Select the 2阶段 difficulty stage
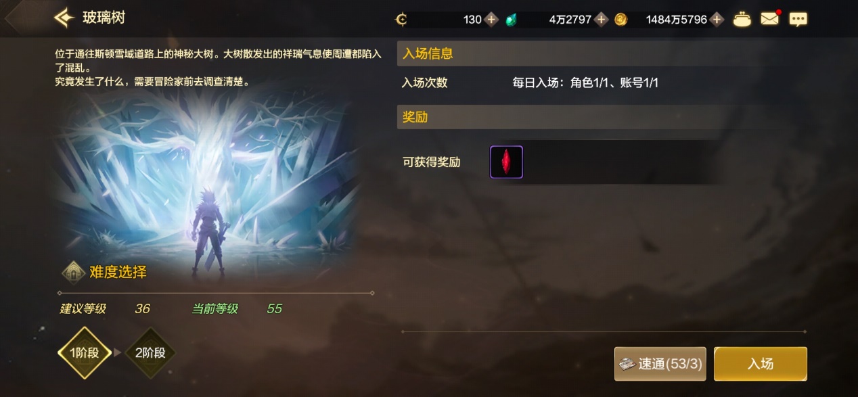Image resolution: width=858 pixels, height=397 pixels. [150, 352]
